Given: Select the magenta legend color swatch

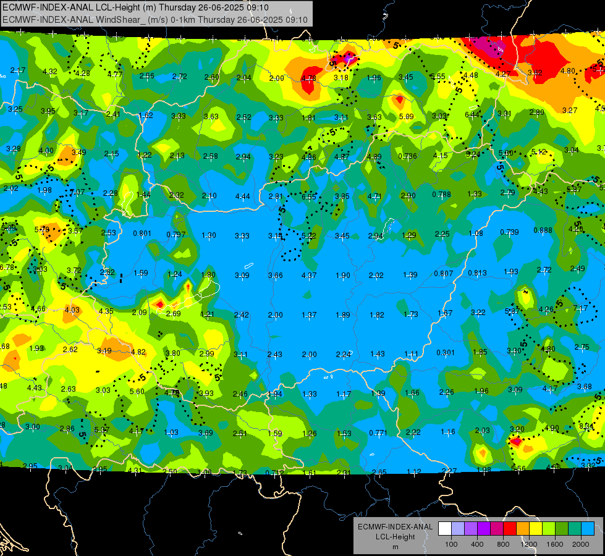Looking at the screenshot, I should point(497,528).
